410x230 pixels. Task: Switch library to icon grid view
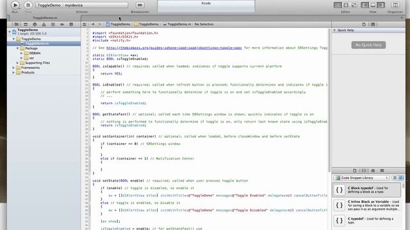pos(395,178)
